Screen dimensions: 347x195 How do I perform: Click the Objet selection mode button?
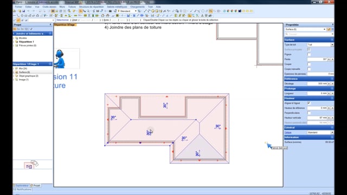[x=75, y=20]
